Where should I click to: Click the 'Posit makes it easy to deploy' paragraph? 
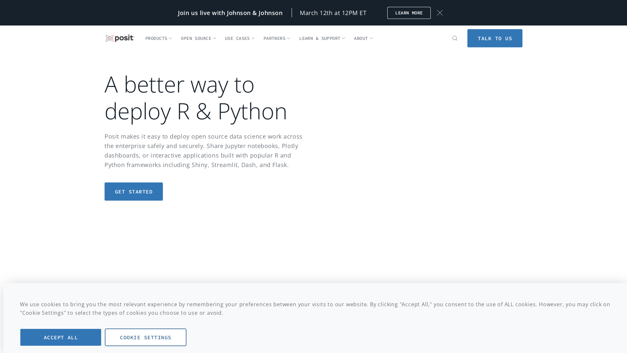tap(203, 151)
